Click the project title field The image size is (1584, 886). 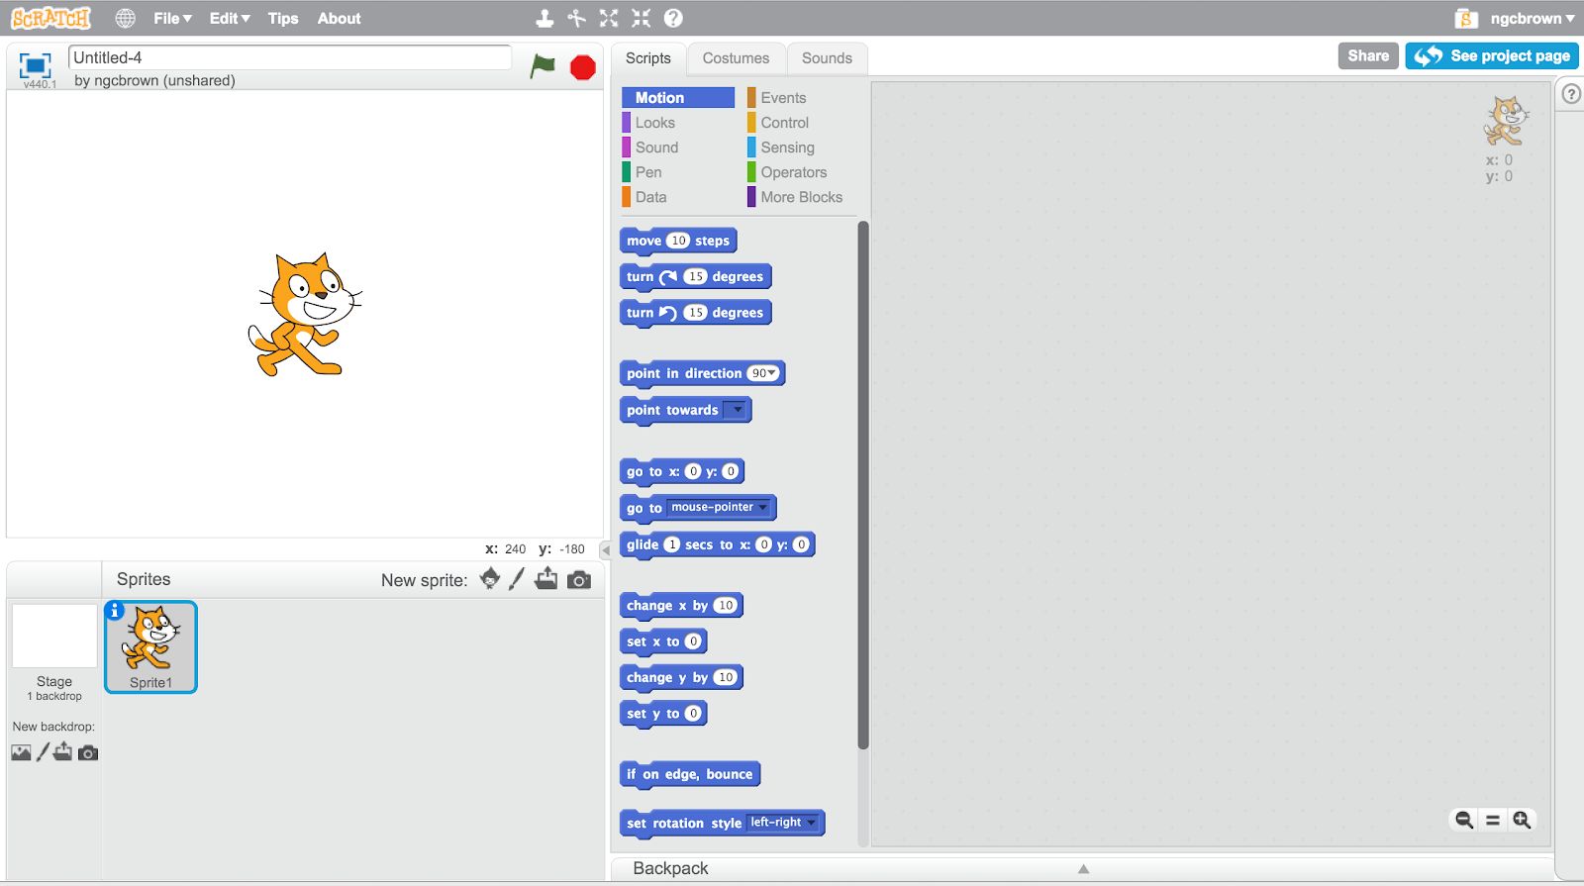point(290,57)
